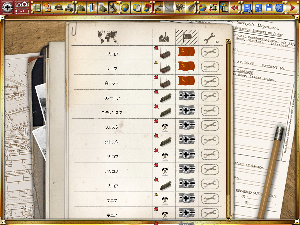Image resolution: width=300 pixels, height=225 pixels.
Task: Click the red play end-turn arrow
Action: coord(292,7)
